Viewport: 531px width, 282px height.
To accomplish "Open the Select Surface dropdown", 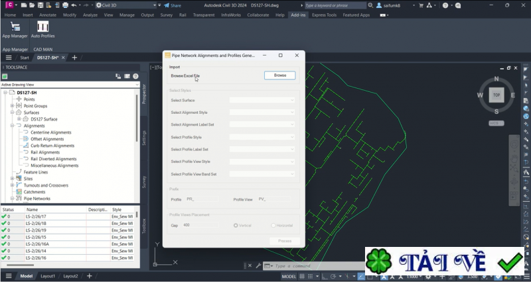I will [x=262, y=100].
